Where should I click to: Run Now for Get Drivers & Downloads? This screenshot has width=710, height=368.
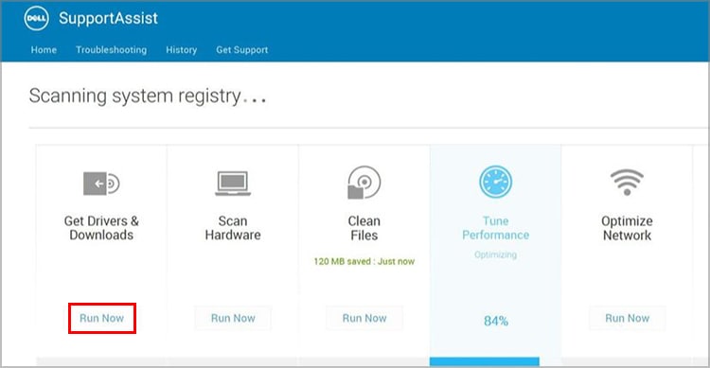102,318
